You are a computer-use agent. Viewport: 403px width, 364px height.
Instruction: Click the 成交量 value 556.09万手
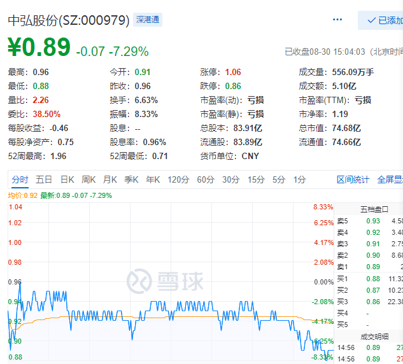(353, 72)
